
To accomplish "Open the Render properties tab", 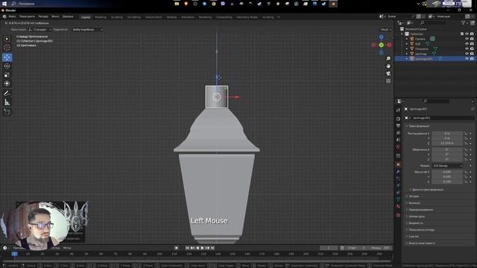I will click(398, 119).
